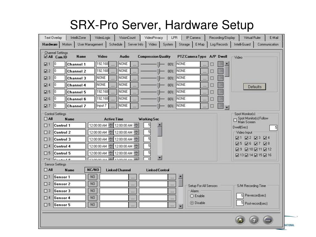The height and width of the screenshot is (237, 316).
Task: Open the Communication tab
Action: click(268, 44)
